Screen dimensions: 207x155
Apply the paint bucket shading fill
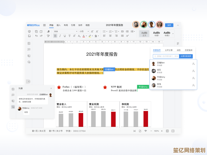point(96,36)
